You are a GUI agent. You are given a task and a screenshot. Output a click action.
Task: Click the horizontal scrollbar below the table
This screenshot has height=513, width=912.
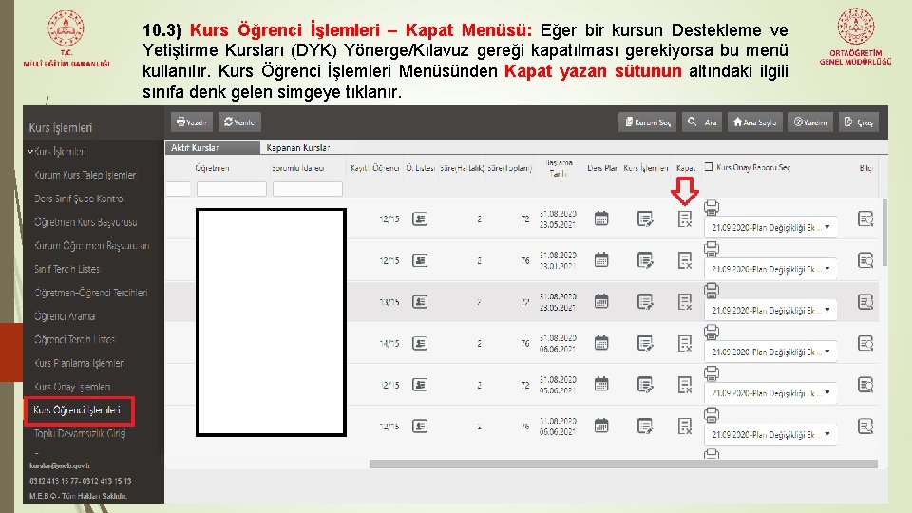623,464
